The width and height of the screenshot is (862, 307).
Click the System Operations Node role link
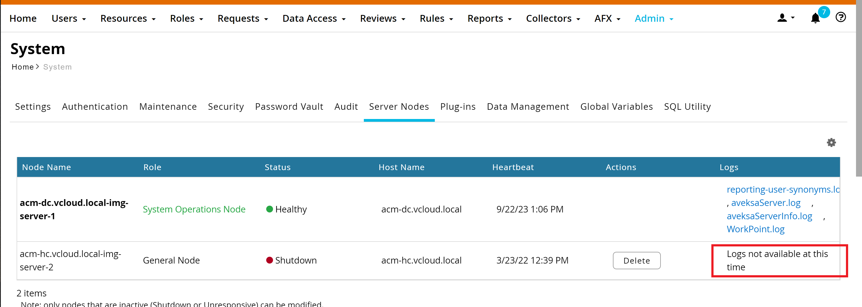point(194,209)
